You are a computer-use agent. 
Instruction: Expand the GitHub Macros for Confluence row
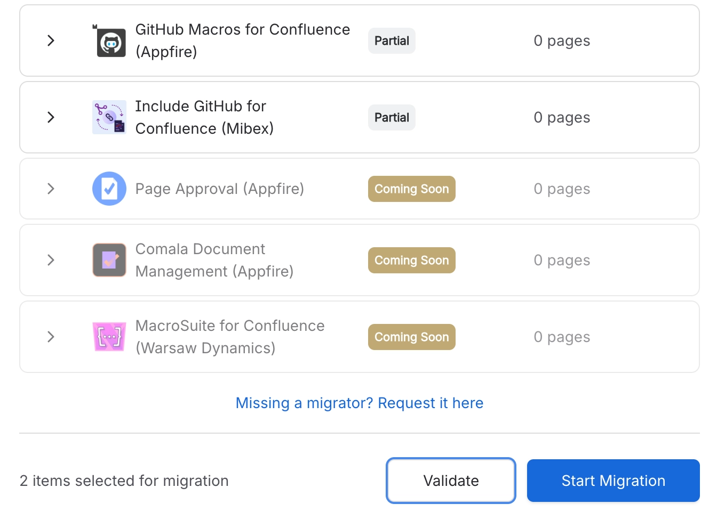pos(51,40)
